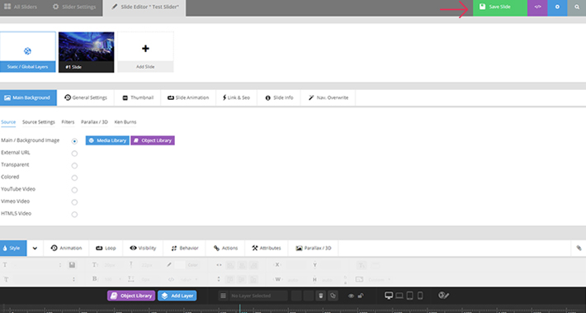Screen dimensions: 586x313
Task: Open the Thumbnail tab
Action: pyautogui.click(x=138, y=97)
